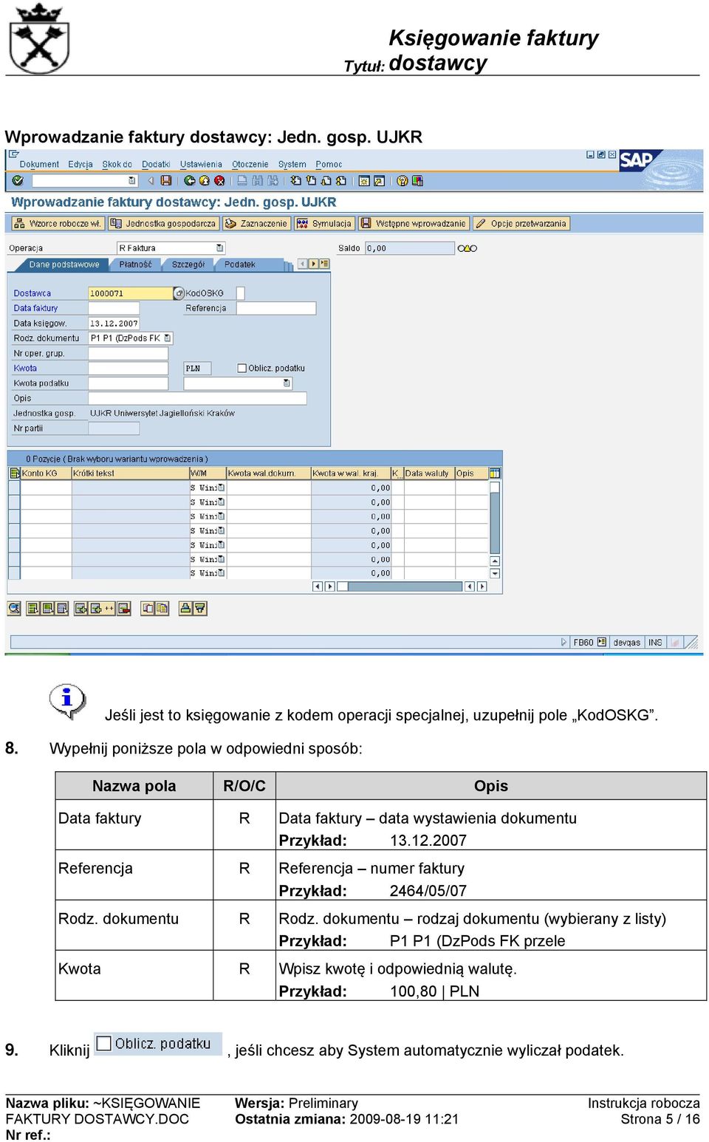The image size is (709, 1142).
Task: Open the tax code dropdown beside Kwota podatku
Action: pyautogui.click(x=287, y=383)
